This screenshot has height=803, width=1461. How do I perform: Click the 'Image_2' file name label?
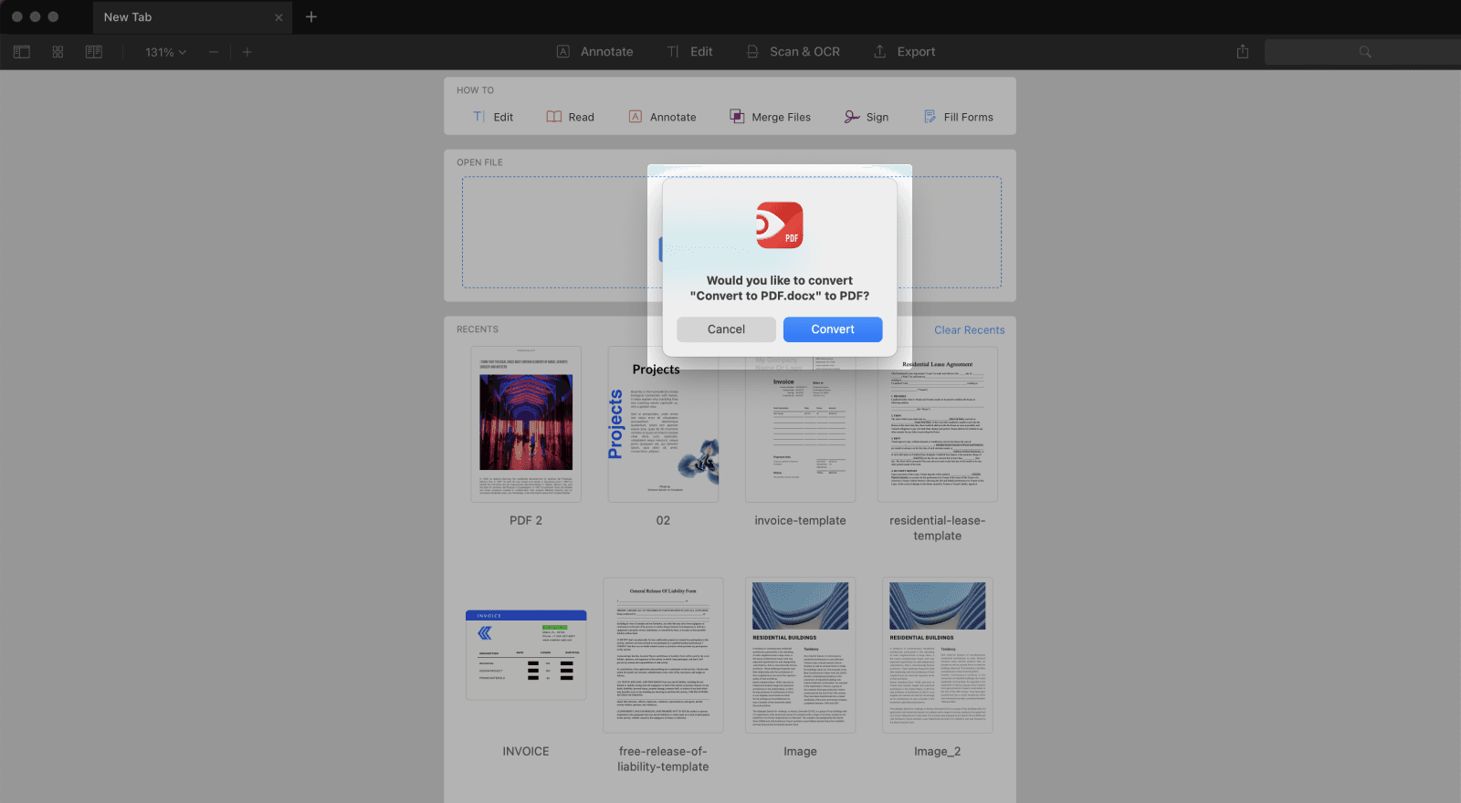point(938,751)
